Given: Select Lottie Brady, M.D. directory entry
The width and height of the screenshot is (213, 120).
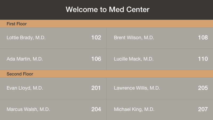Looking at the screenshot, I should (53, 38).
